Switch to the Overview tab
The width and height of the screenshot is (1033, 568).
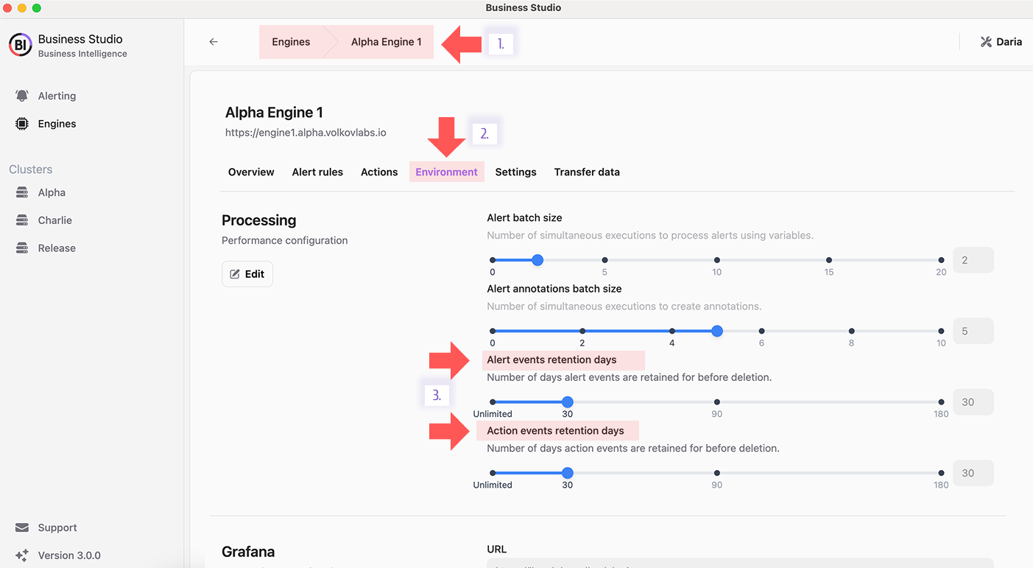click(x=251, y=172)
